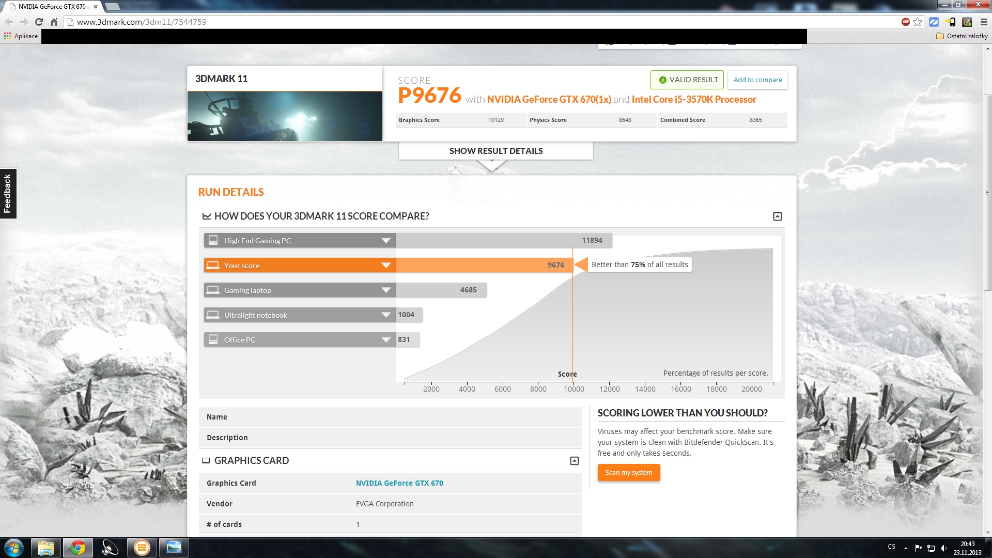Open the Action Center flag icon
The height and width of the screenshot is (558, 992).
click(x=918, y=548)
